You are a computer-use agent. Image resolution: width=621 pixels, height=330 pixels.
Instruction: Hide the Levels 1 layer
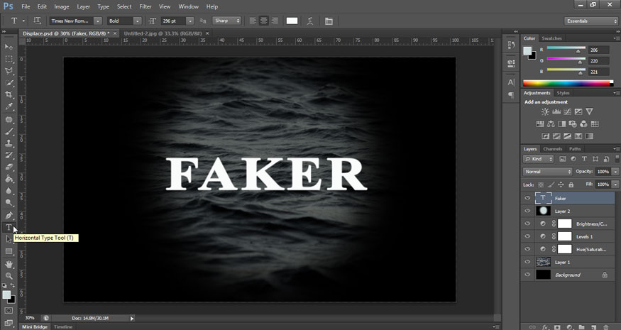pos(527,236)
